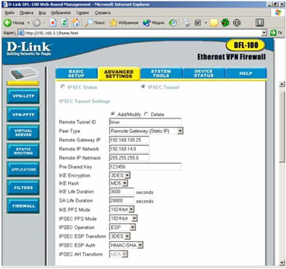Expand the IKE Encryption dropdown

pos(120,175)
